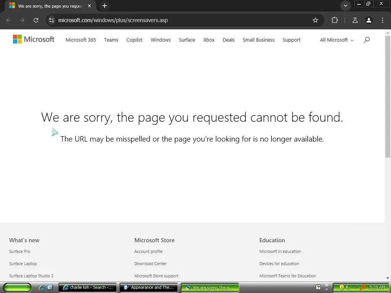The image size is (391, 293).
Task: Open Microsoft 365 in the navigation
Action: (81, 40)
